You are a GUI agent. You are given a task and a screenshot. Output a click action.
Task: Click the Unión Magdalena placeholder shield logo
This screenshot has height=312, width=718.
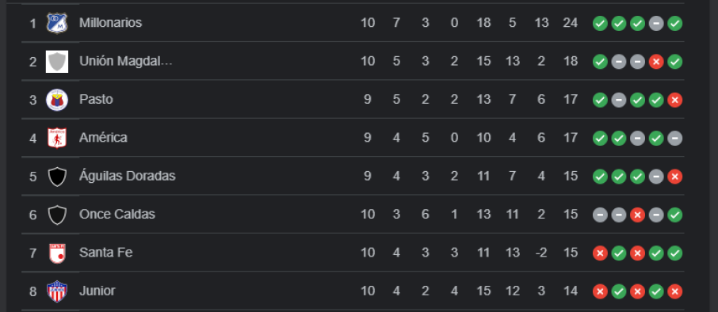click(57, 61)
